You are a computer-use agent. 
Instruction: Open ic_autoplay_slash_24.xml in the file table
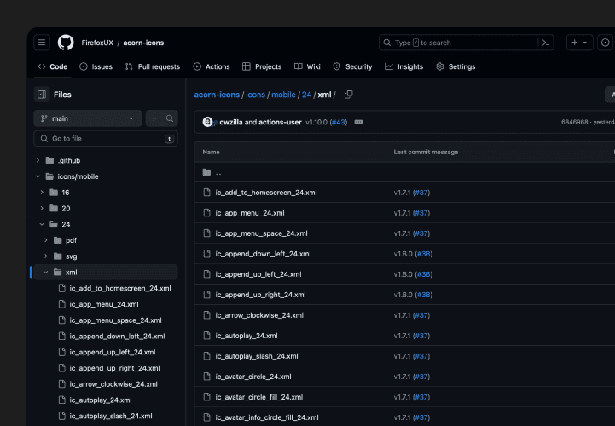pos(257,356)
